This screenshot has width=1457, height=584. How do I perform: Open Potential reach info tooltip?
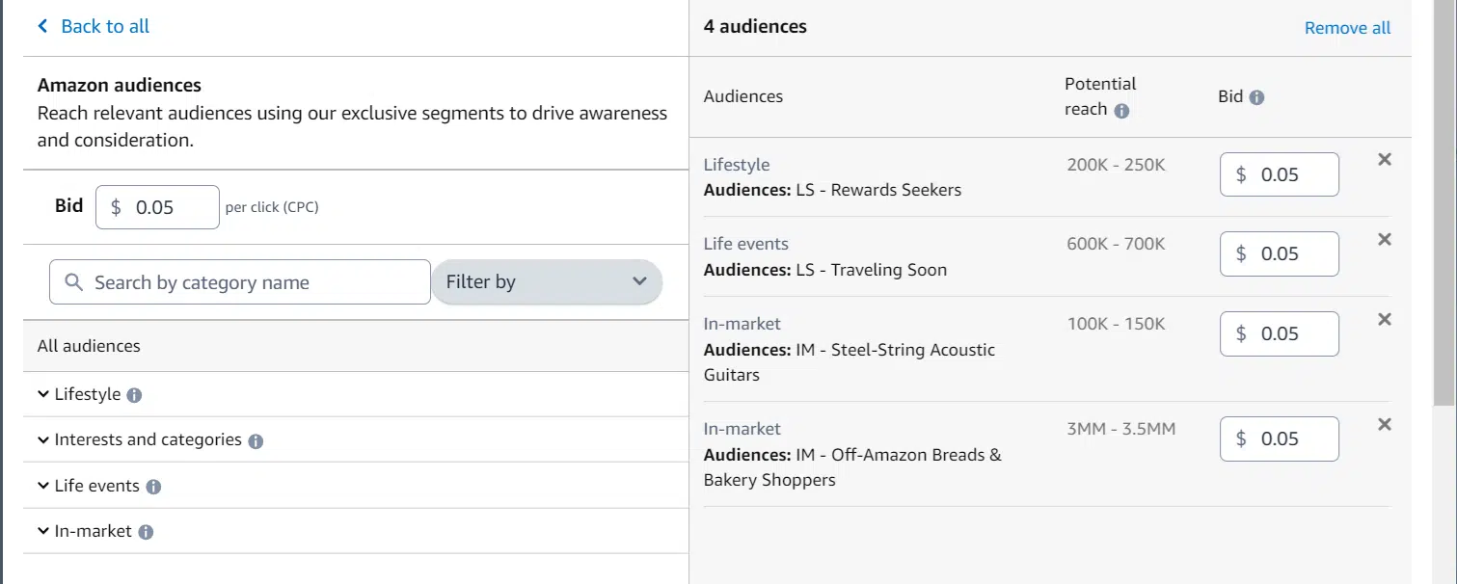pyautogui.click(x=1121, y=111)
